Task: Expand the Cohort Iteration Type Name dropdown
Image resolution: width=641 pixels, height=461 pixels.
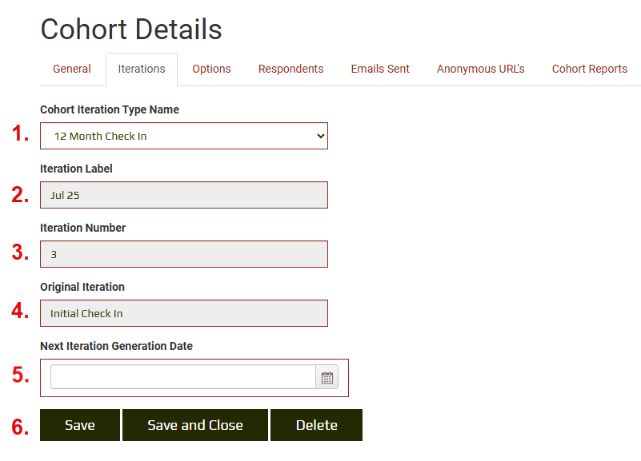Action: point(184,136)
